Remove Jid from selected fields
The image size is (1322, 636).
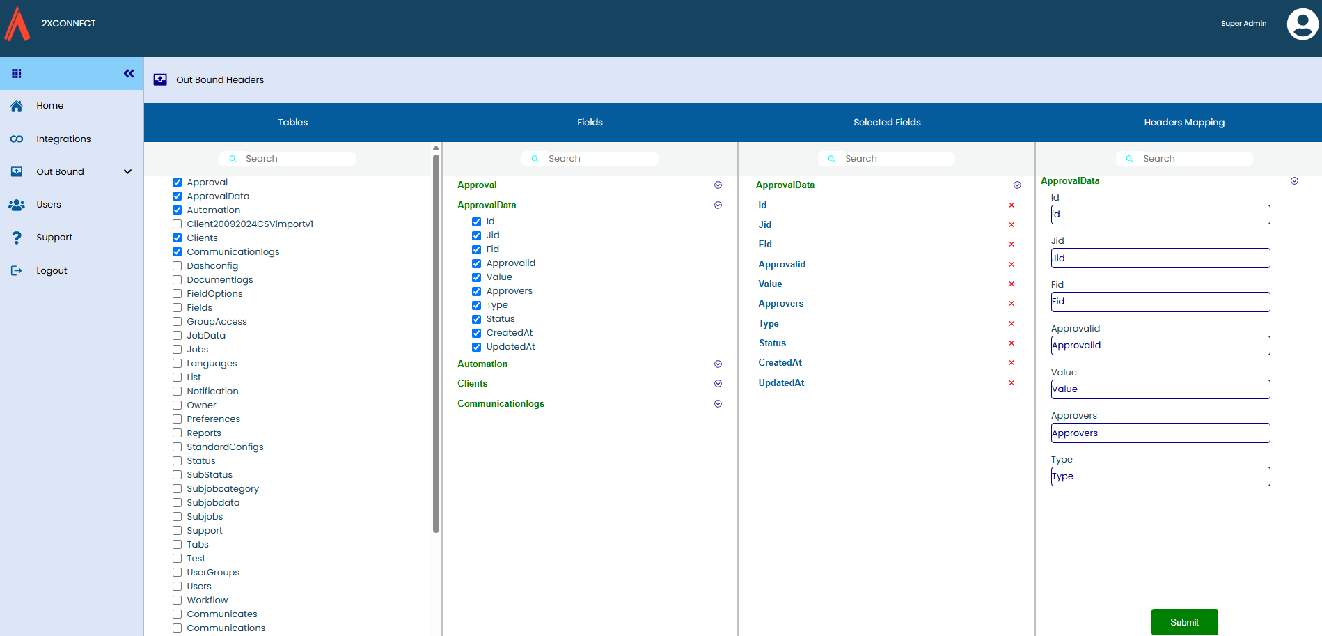pos(1012,225)
